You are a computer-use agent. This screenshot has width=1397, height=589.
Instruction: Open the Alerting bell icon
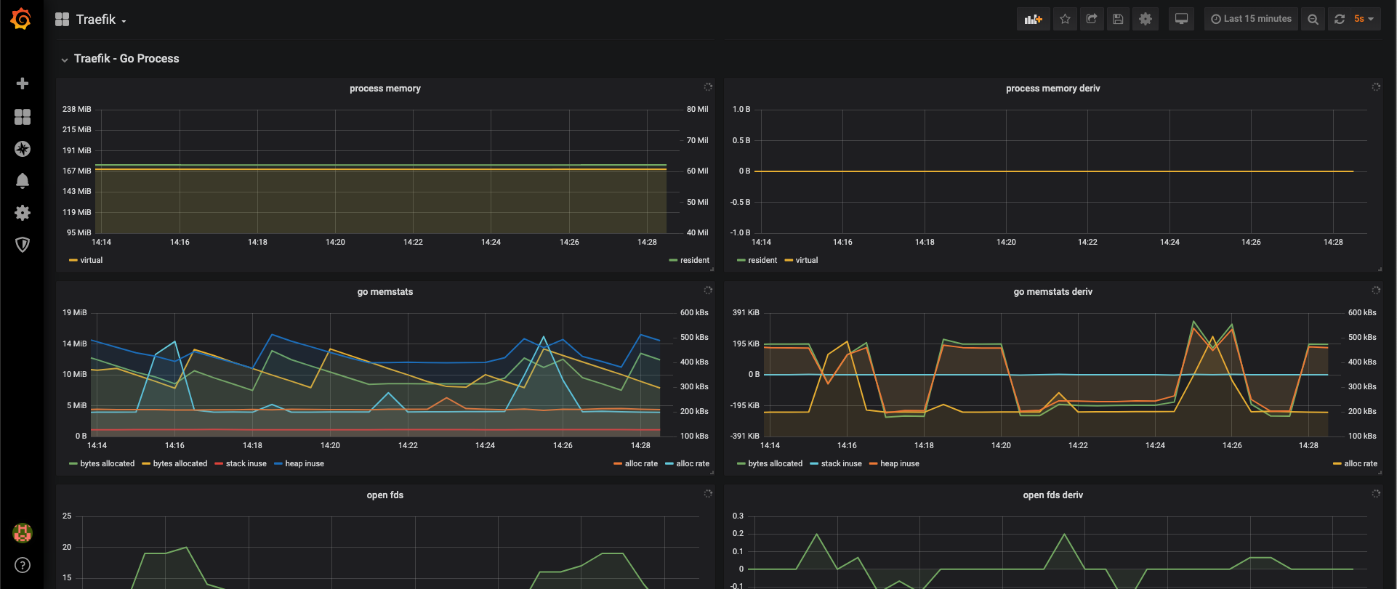(23, 181)
